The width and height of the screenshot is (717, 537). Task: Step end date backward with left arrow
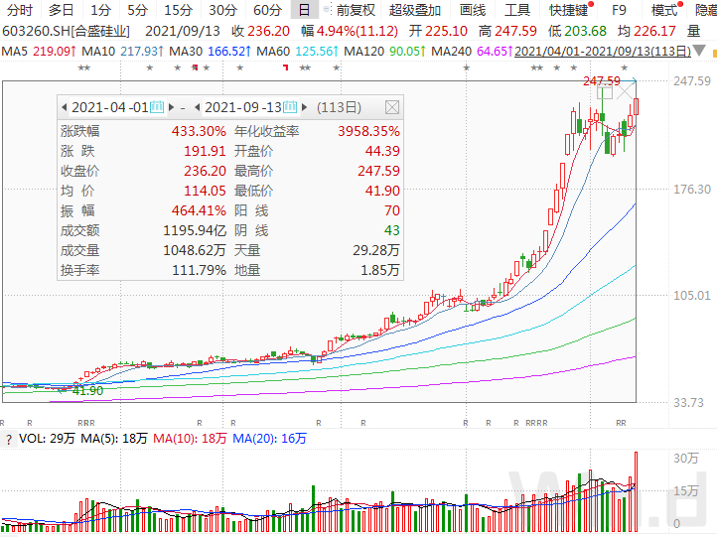198,107
